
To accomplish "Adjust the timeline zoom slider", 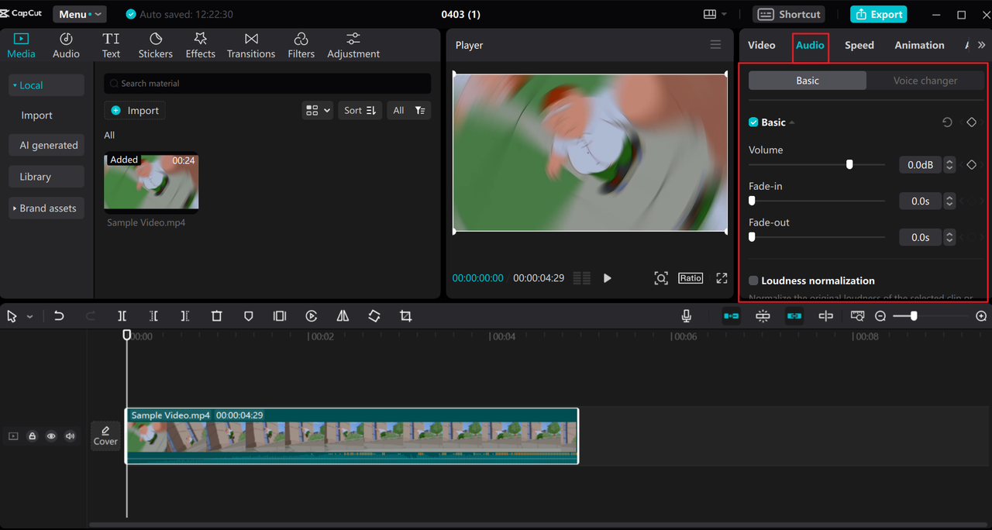I will tap(914, 316).
